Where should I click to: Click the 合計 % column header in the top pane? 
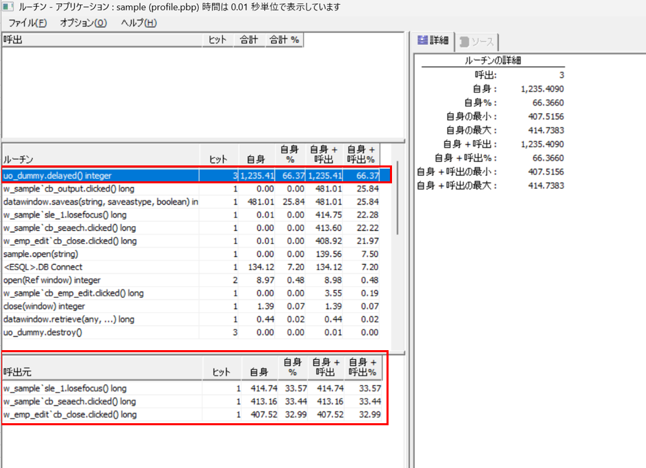click(x=284, y=40)
